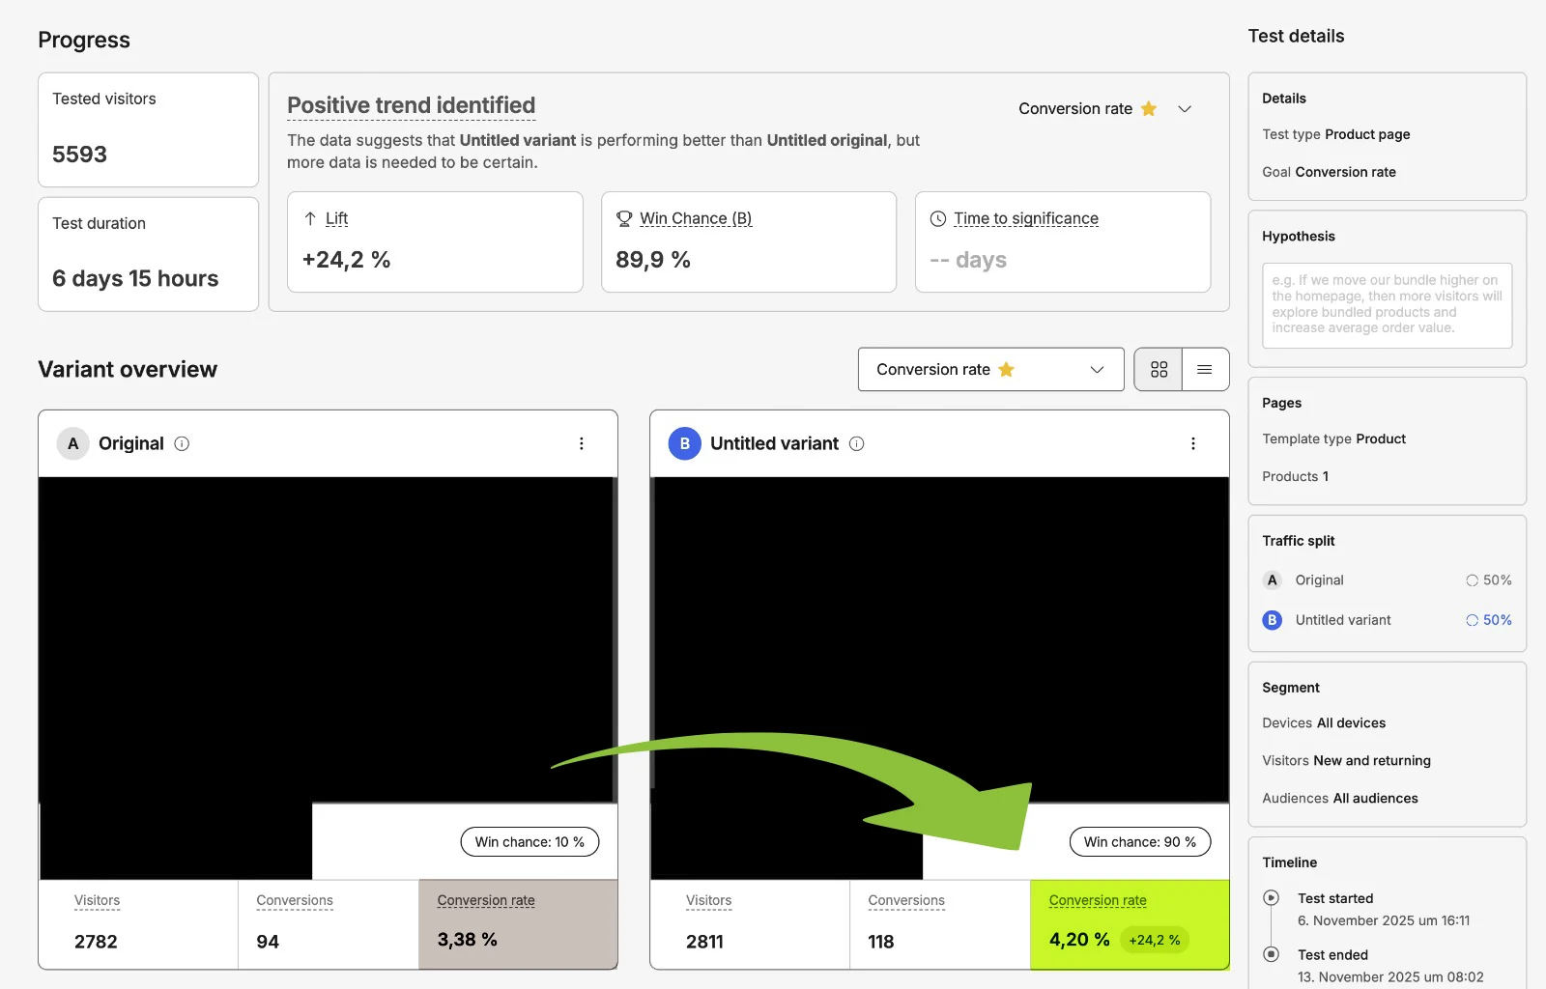Click Visitors label in Original card

(98, 900)
